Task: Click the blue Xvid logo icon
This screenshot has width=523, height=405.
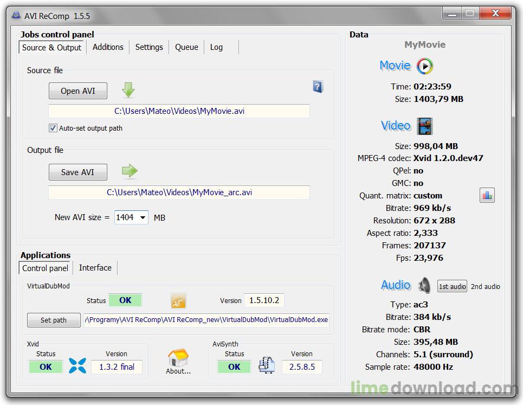Action: pyautogui.click(x=78, y=365)
